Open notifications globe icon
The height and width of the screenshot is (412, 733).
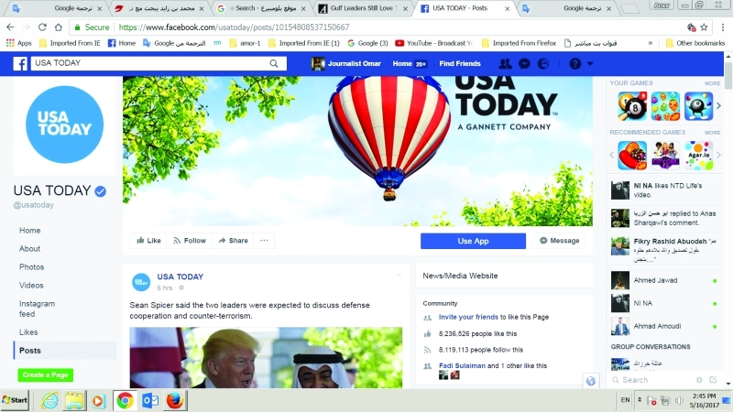coord(543,63)
